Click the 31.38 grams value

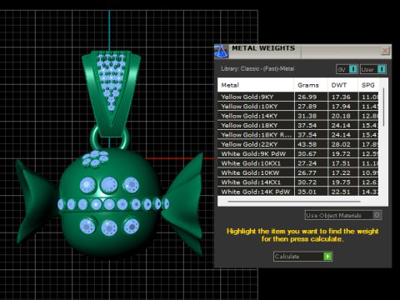pos(307,116)
